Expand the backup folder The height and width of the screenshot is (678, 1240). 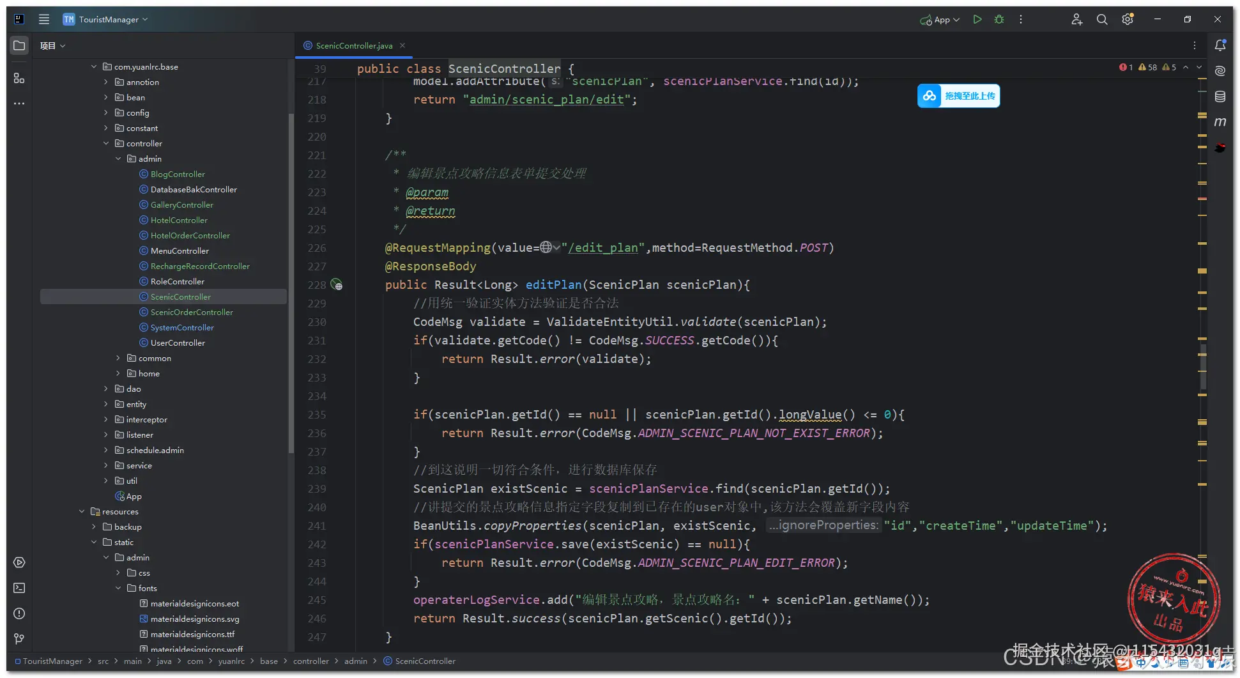tap(94, 527)
